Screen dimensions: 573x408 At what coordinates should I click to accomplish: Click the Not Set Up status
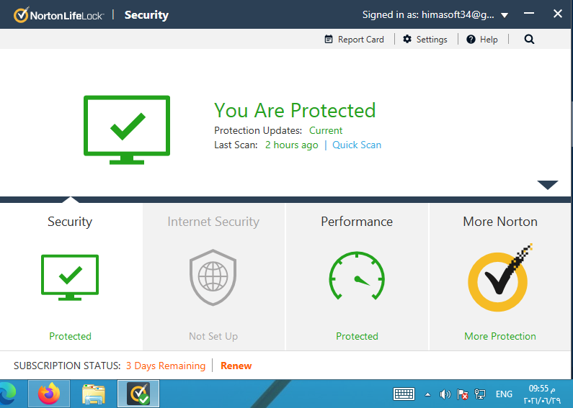pos(213,336)
